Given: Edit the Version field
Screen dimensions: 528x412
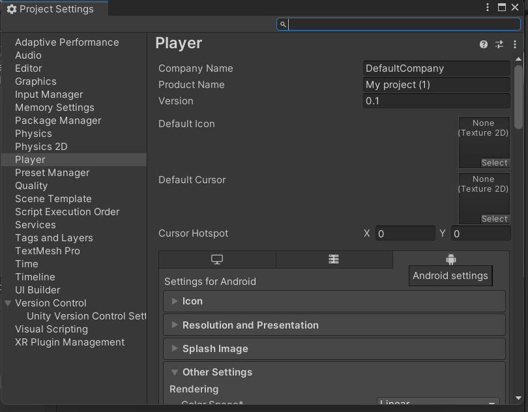Looking at the screenshot, I should [x=436, y=101].
